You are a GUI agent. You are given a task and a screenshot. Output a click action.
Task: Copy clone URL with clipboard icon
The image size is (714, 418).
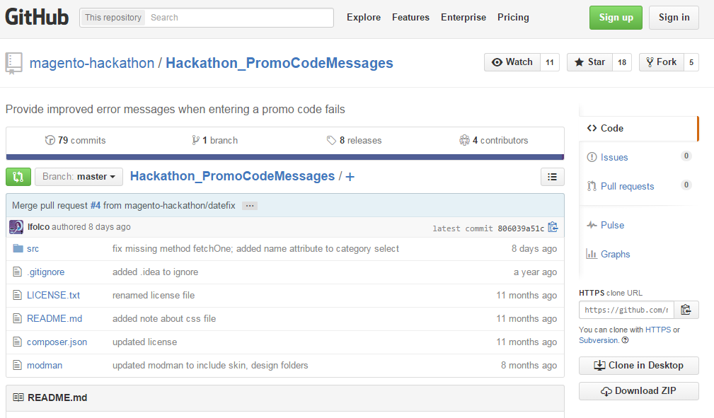[x=686, y=310]
